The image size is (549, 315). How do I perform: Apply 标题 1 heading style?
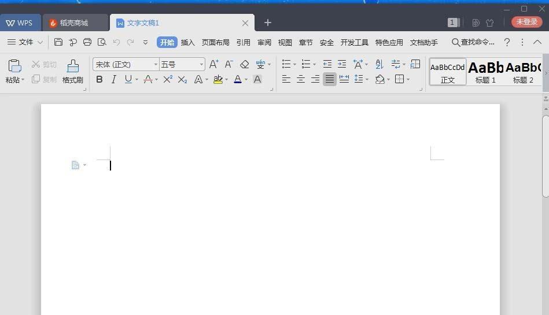485,72
